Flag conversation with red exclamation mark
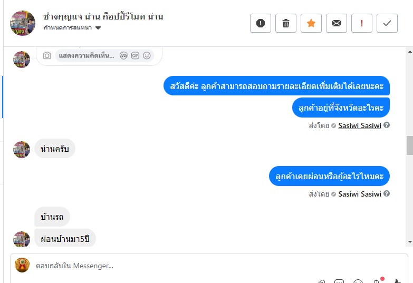Image resolution: width=413 pixels, height=283 pixels. [362, 23]
